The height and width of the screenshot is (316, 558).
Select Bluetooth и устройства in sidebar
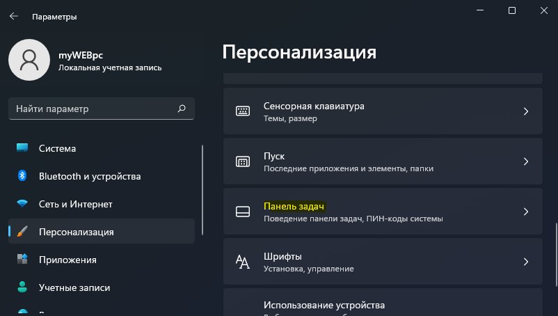(x=102, y=176)
